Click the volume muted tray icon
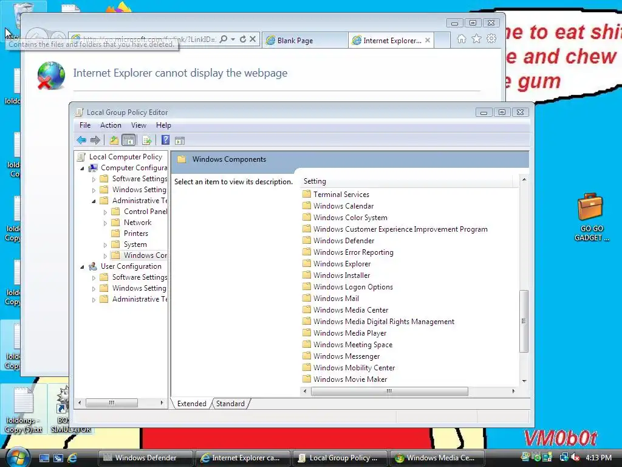622x467 pixels. point(575,457)
